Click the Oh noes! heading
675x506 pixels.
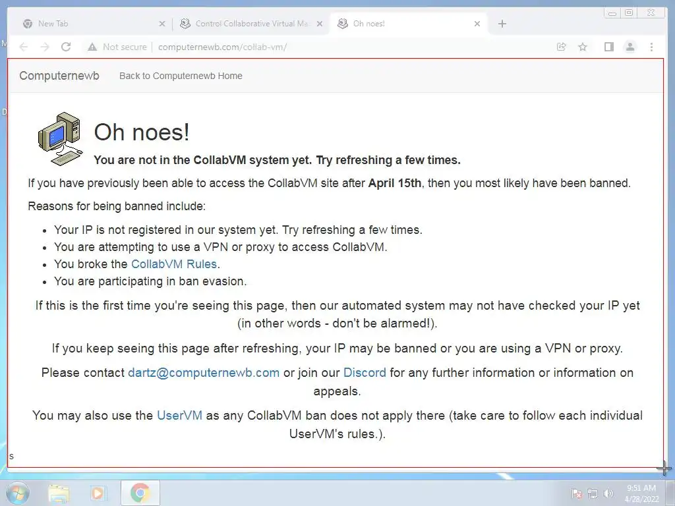pos(142,132)
